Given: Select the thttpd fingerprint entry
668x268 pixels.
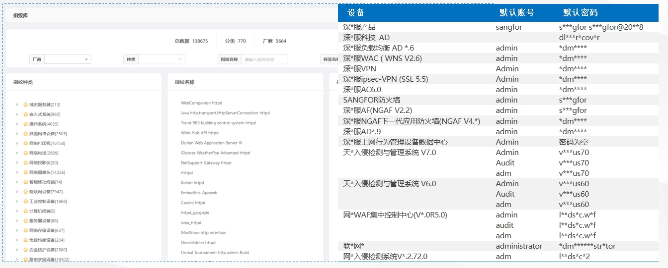Looking at the screenshot, I should click(187, 172).
